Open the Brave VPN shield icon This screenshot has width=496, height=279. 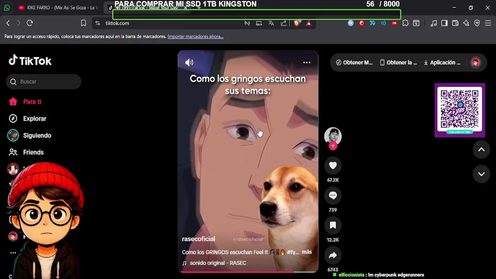click(477, 23)
